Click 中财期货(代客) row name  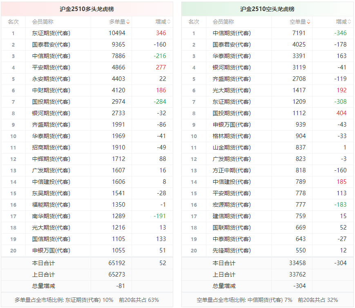[x=51, y=90]
